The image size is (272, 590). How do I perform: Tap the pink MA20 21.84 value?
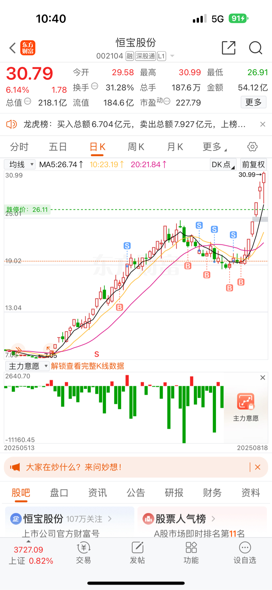point(149,164)
